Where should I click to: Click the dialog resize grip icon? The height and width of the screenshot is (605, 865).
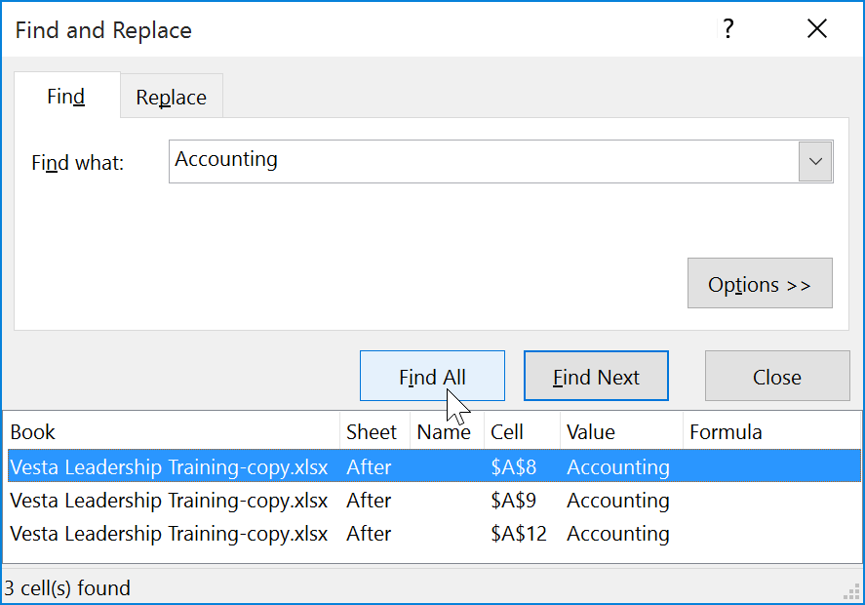click(851, 592)
